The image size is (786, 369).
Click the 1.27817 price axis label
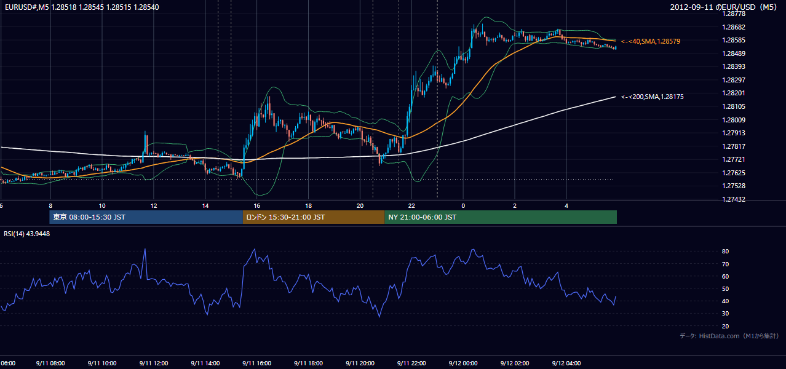(x=732, y=146)
